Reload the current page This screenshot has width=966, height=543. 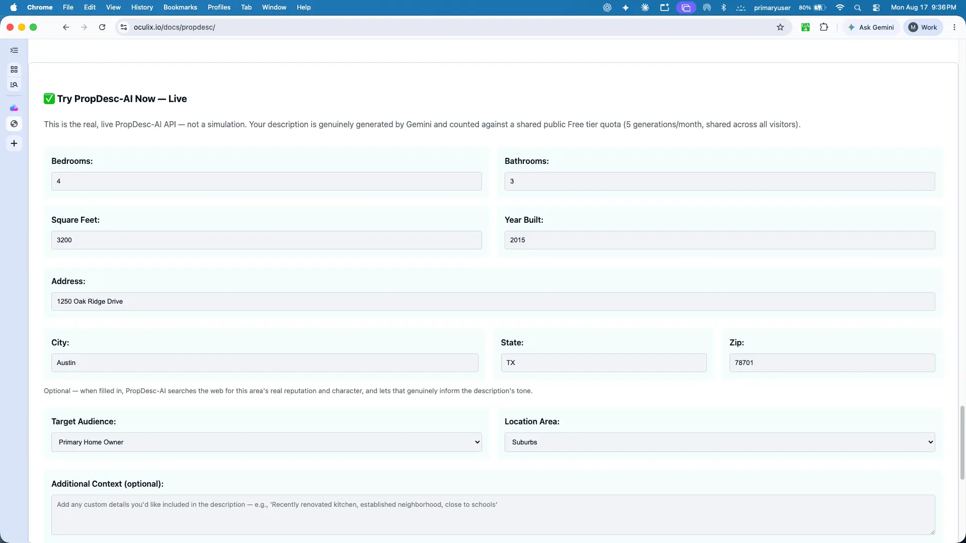coord(102,27)
